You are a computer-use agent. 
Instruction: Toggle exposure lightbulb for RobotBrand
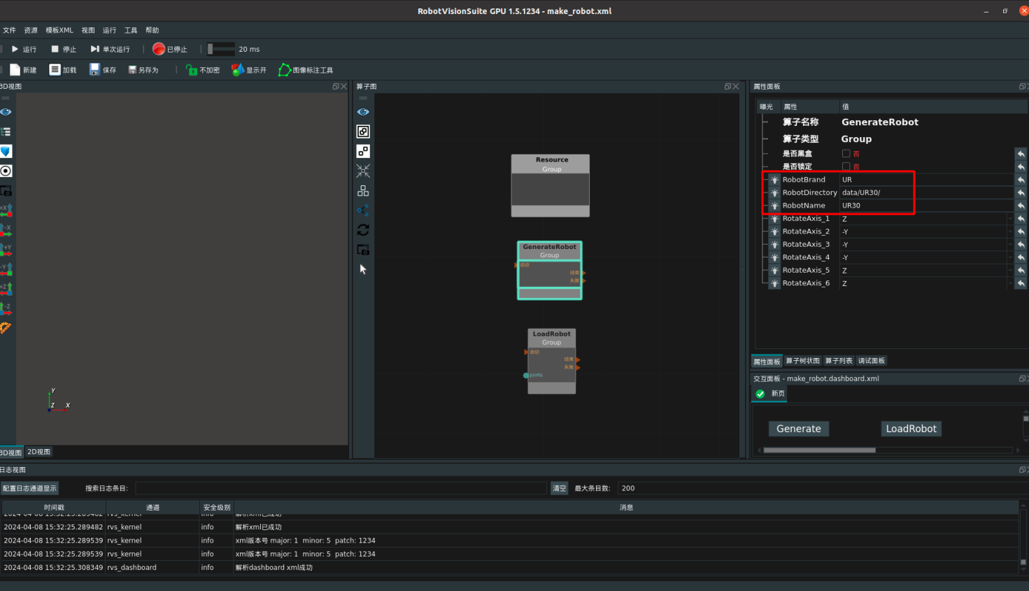click(774, 180)
